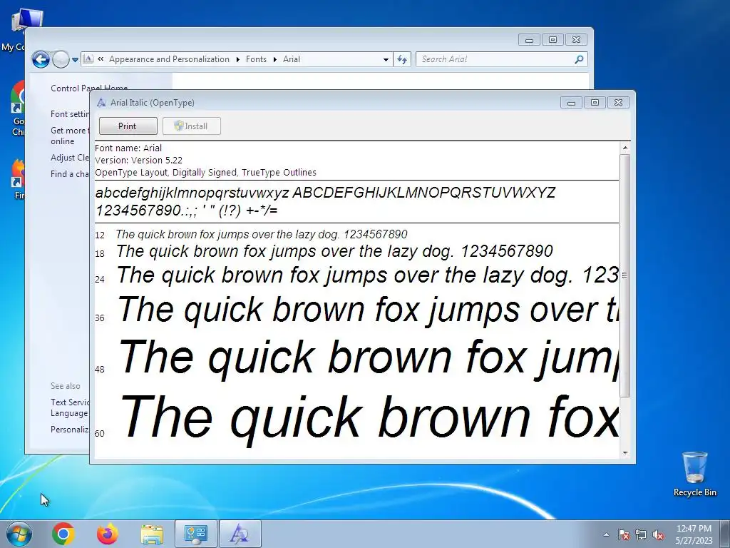Image resolution: width=730 pixels, height=548 pixels.
Task: Open Find a character link
Action: pyautogui.click(x=70, y=174)
